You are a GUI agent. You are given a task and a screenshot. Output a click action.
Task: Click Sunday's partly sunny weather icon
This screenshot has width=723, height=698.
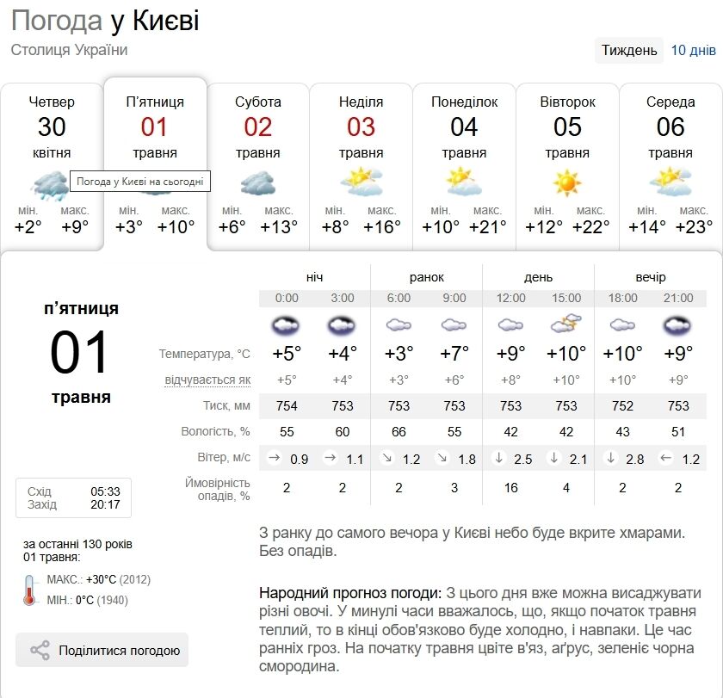tap(361, 182)
